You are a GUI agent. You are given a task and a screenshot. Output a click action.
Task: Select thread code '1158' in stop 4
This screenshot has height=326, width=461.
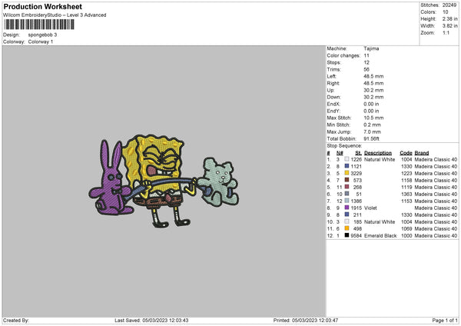(406, 180)
